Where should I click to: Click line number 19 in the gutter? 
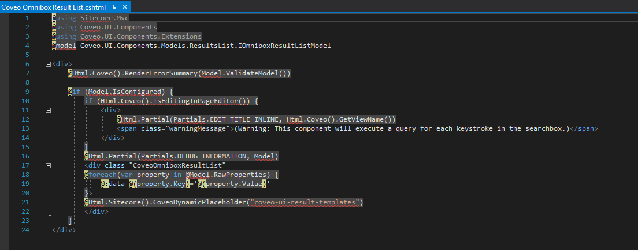point(25,184)
